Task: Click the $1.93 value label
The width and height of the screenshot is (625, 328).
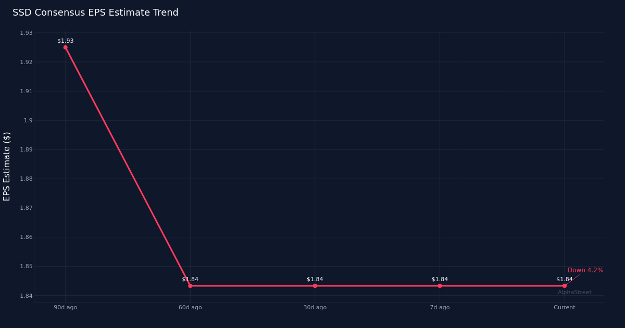Action: [65, 41]
